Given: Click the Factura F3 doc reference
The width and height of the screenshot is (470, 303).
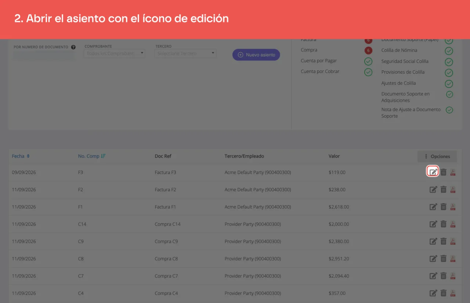Looking at the screenshot, I should [x=165, y=172].
